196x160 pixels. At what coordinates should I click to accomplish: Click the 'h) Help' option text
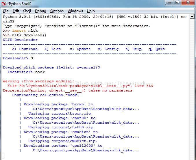(134, 49)
